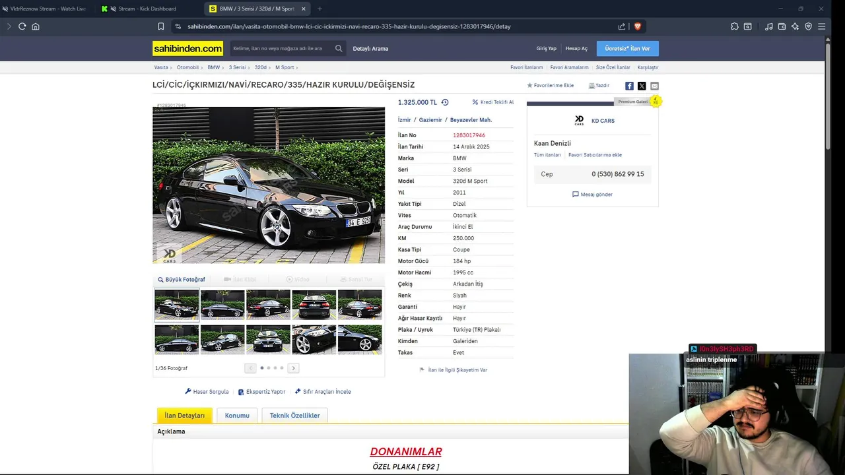Open Favori Aramalarım
The width and height of the screenshot is (845, 475).
coord(569,67)
